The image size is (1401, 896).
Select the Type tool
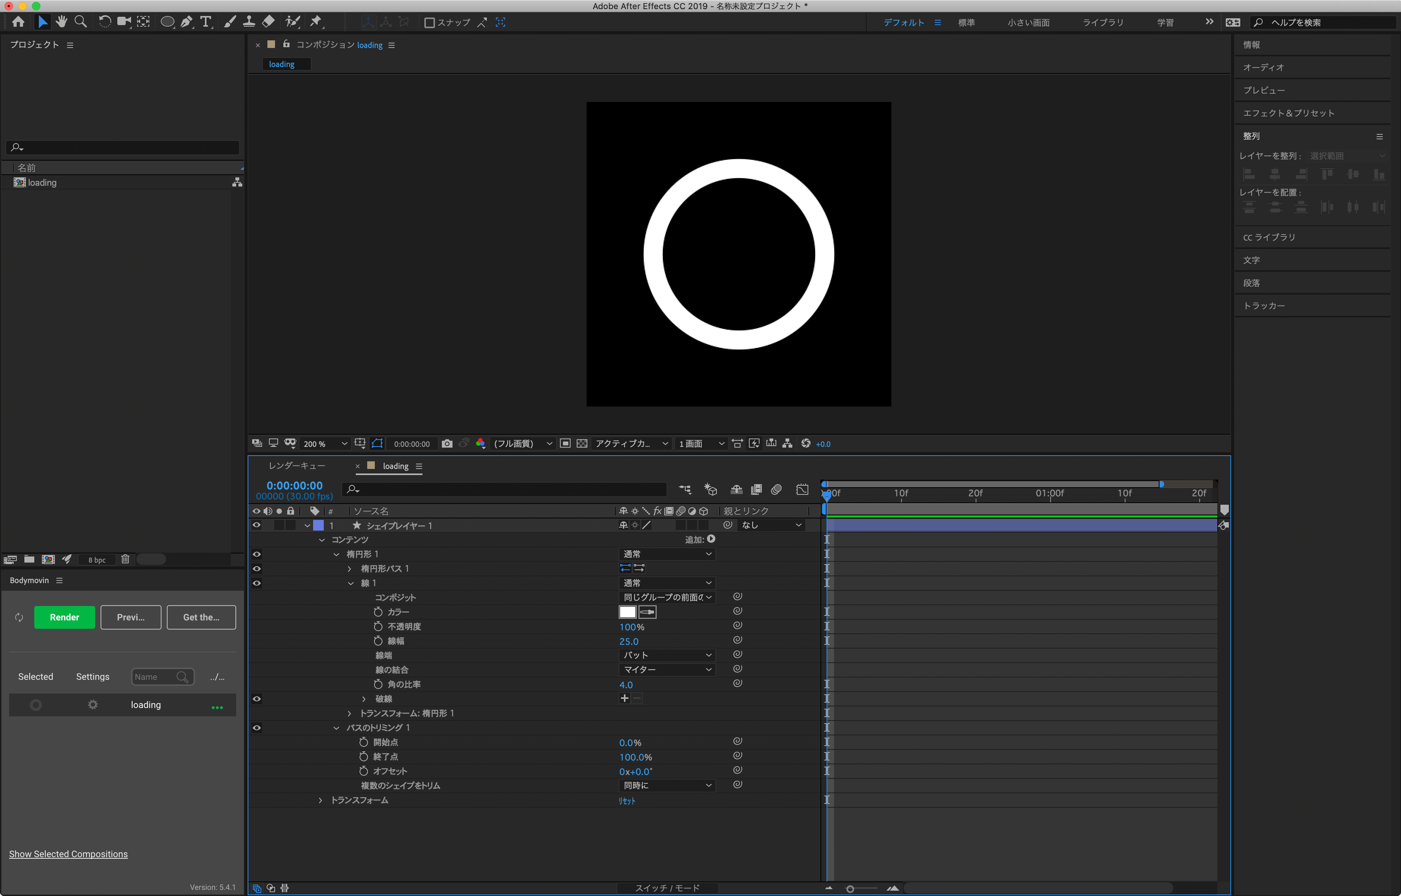tap(206, 22)
